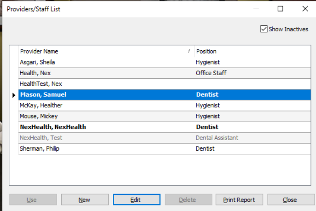Click the Print Report button
Image resolution: width=316 pixels, height=211 pixels.
[x=239, y=200]
